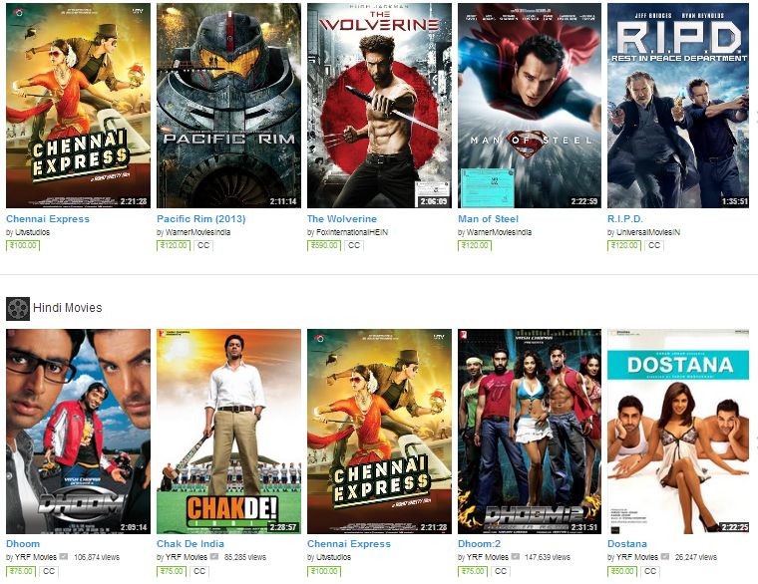Click the ₹100.00 price under top Chennai Express
The height and width of the screenshot is (584, 758).
(23, 245)
